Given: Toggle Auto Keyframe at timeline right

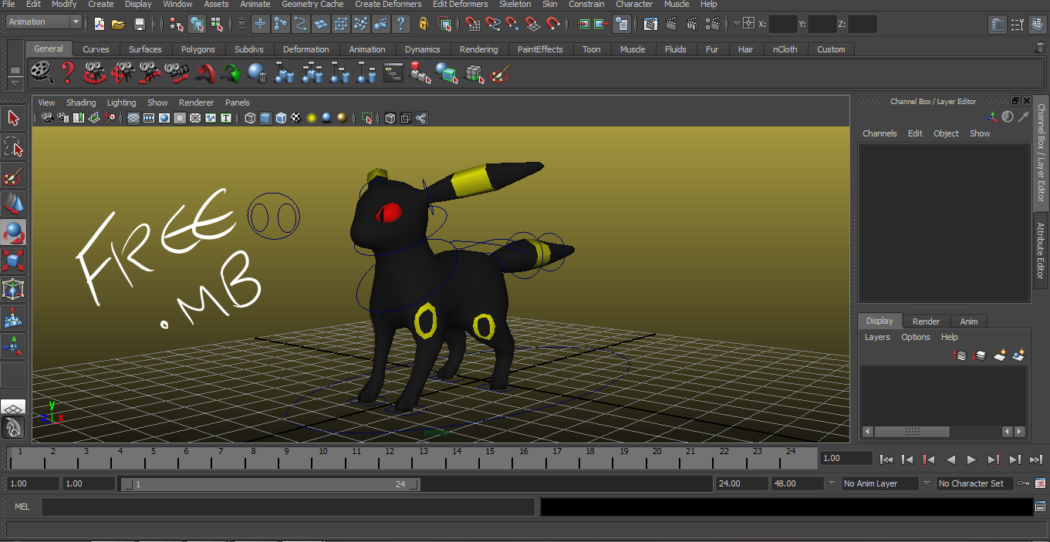Looking at the screenshot, I should pyautogui.click(x=1024, y=483).
